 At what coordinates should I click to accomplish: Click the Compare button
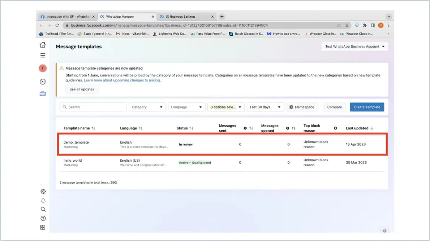334,107
